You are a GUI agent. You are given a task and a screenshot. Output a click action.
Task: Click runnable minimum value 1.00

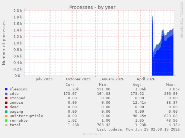[106, 121]
